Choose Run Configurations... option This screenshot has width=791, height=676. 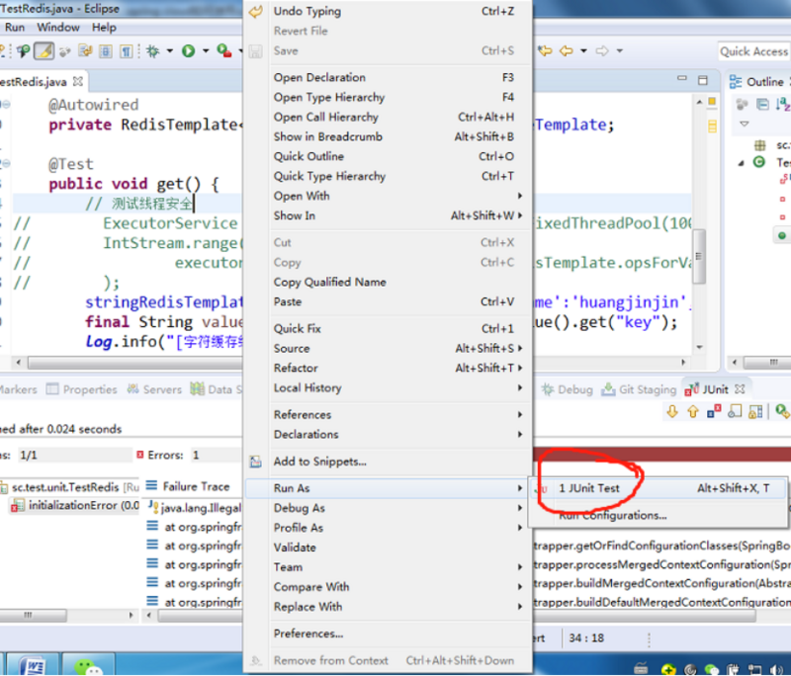(x=612, y=515)
